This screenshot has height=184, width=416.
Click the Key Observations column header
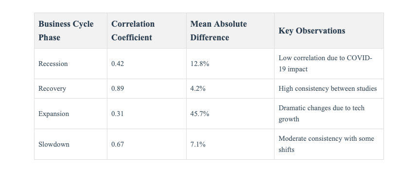point(312,31)
